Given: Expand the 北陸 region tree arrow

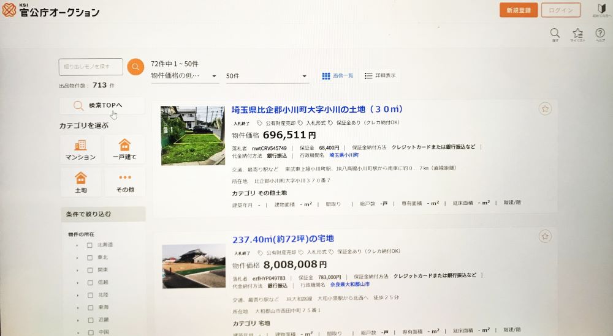Looking at the screenshot, I should click(78, 296).
